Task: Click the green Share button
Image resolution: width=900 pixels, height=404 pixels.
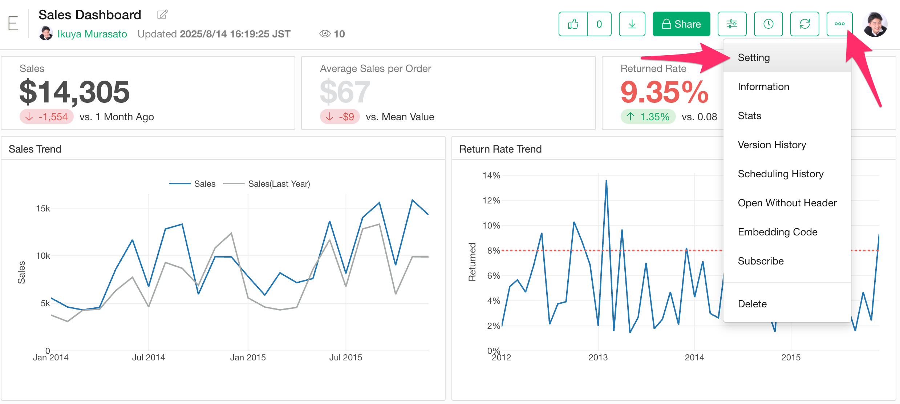Action: point(681,24)
